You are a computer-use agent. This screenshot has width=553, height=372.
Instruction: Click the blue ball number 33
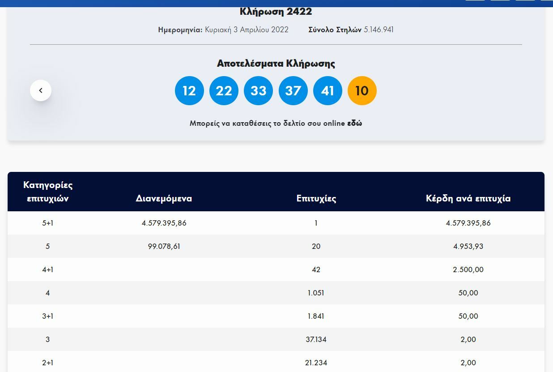(258, 91)
